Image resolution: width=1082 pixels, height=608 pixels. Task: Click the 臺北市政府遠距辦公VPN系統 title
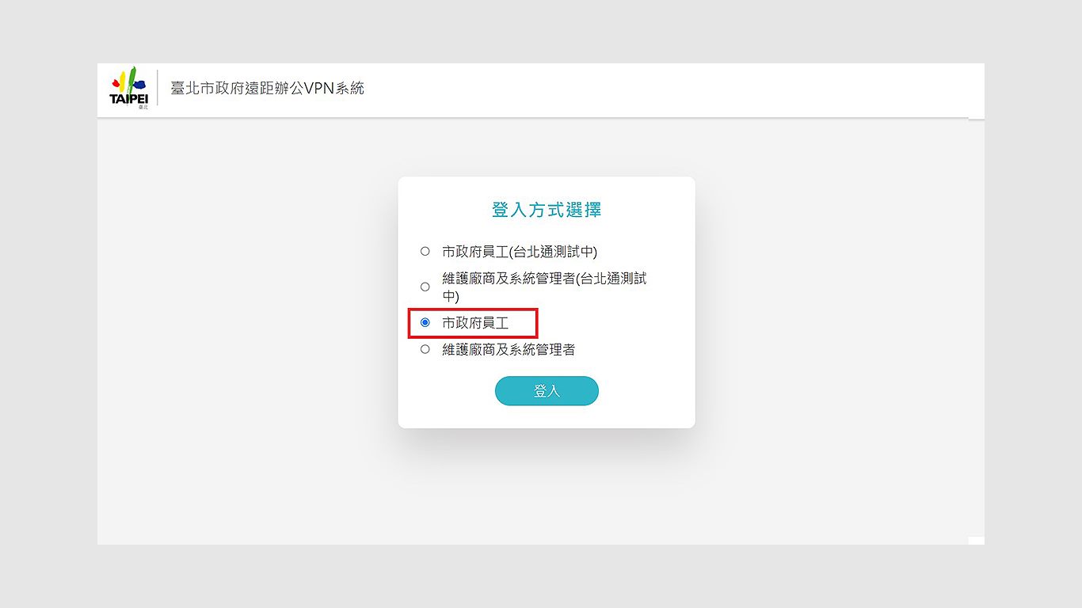point(268,89)
